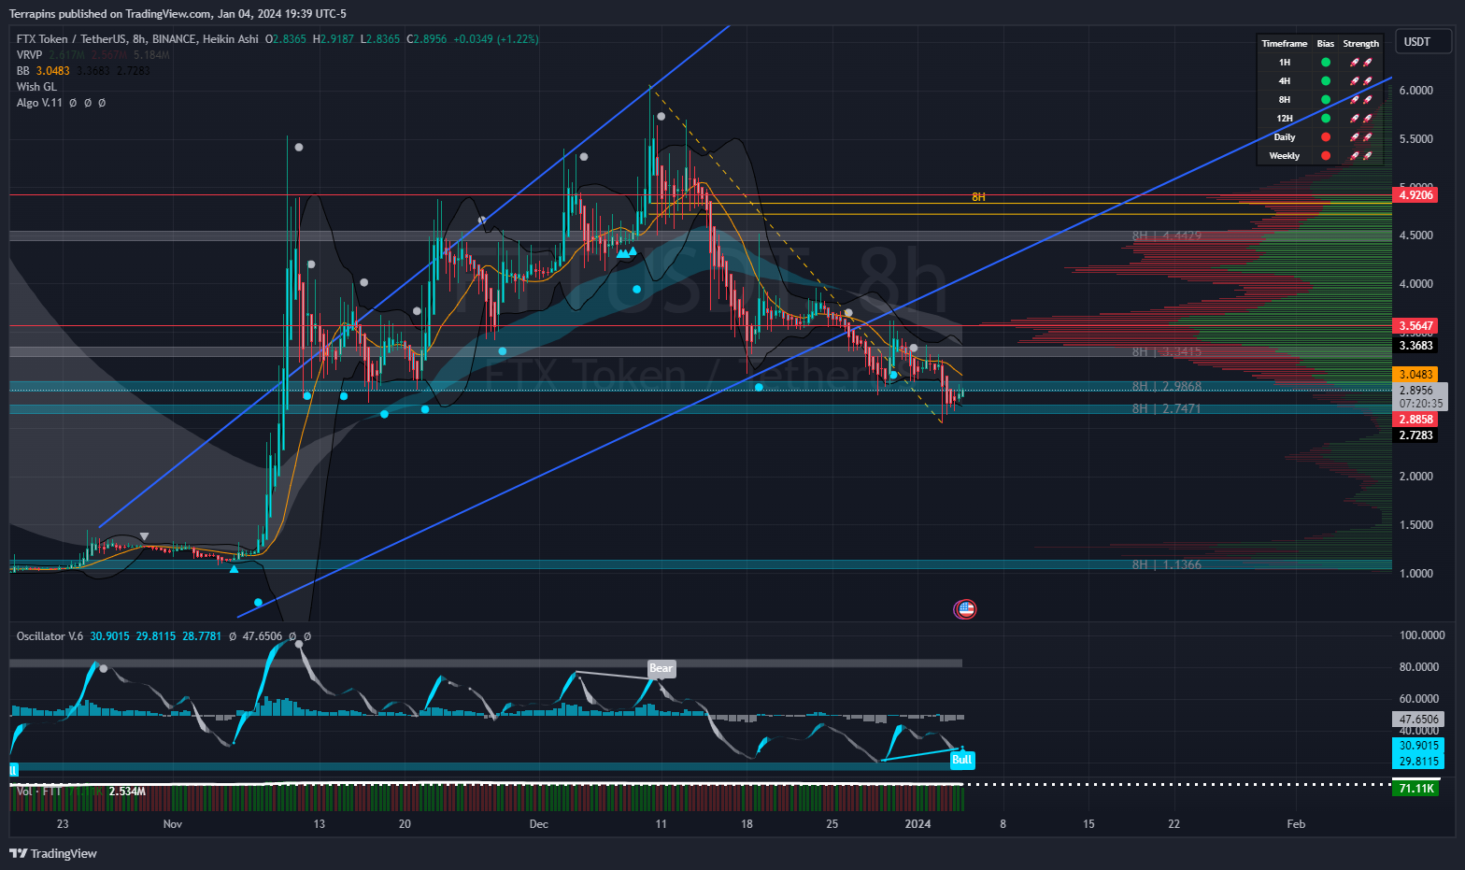Click the US flag economic event icon
Image resolution: width=1465 pixels, height=870 pixels.
tap(965, 609)
